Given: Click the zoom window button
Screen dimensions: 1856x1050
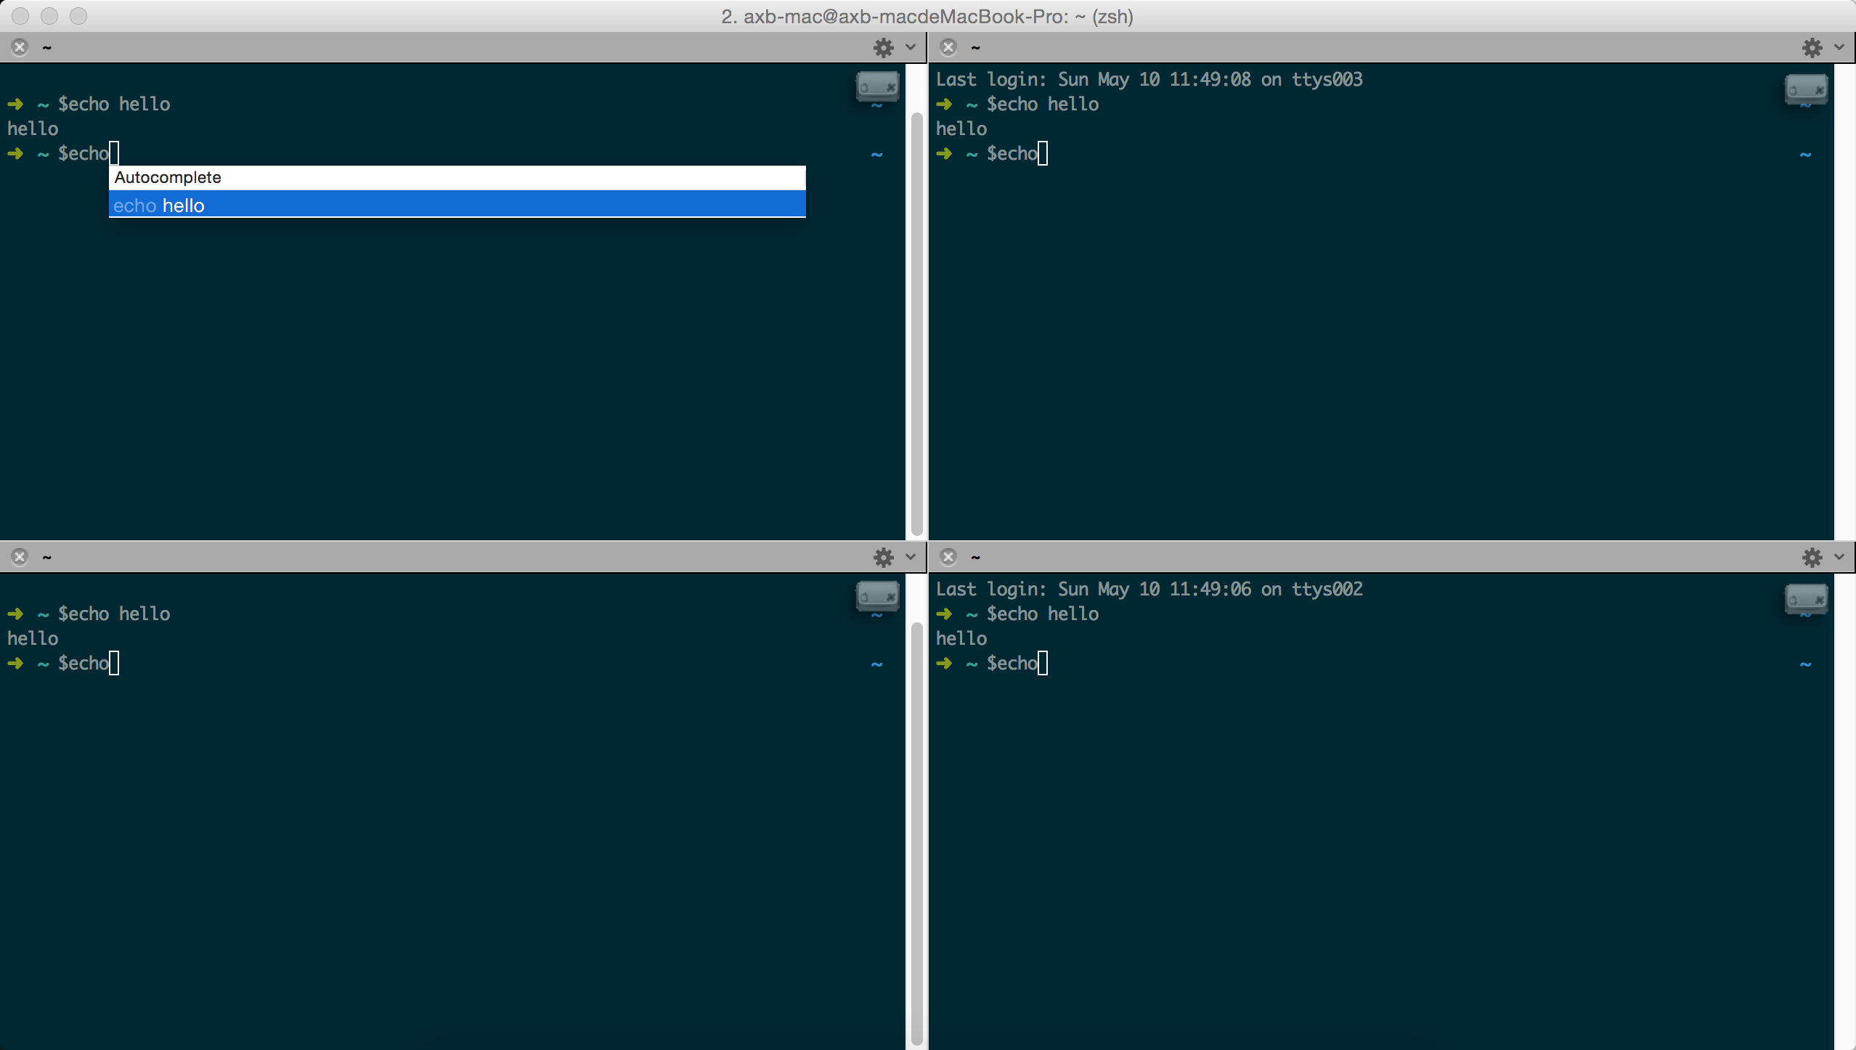Looking at the screenshot, I should [x=78, y=16].
